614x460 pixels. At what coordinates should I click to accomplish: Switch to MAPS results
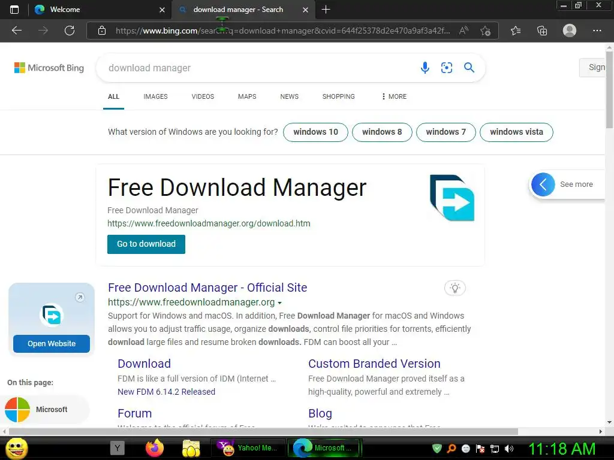247,96
